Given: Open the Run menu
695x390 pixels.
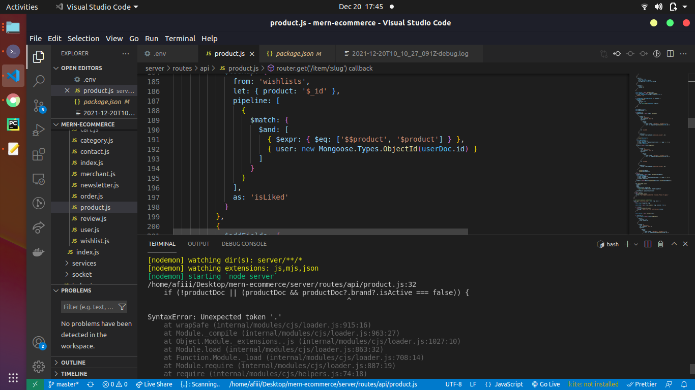Looking at the screenshot, I should click(x=151, y=39).
